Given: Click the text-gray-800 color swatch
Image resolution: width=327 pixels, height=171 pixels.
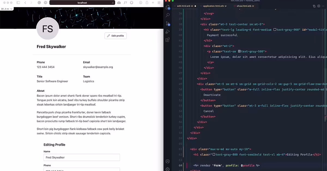Looking at the screenshot, I should [x=214, y=154].
